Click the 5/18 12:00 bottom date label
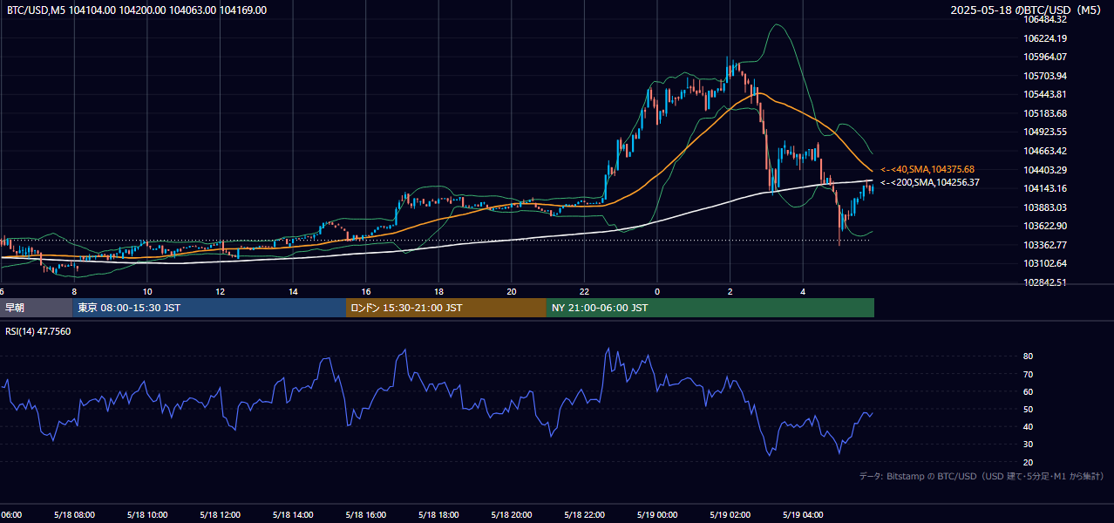1114x523 pixels. [220, 514]
